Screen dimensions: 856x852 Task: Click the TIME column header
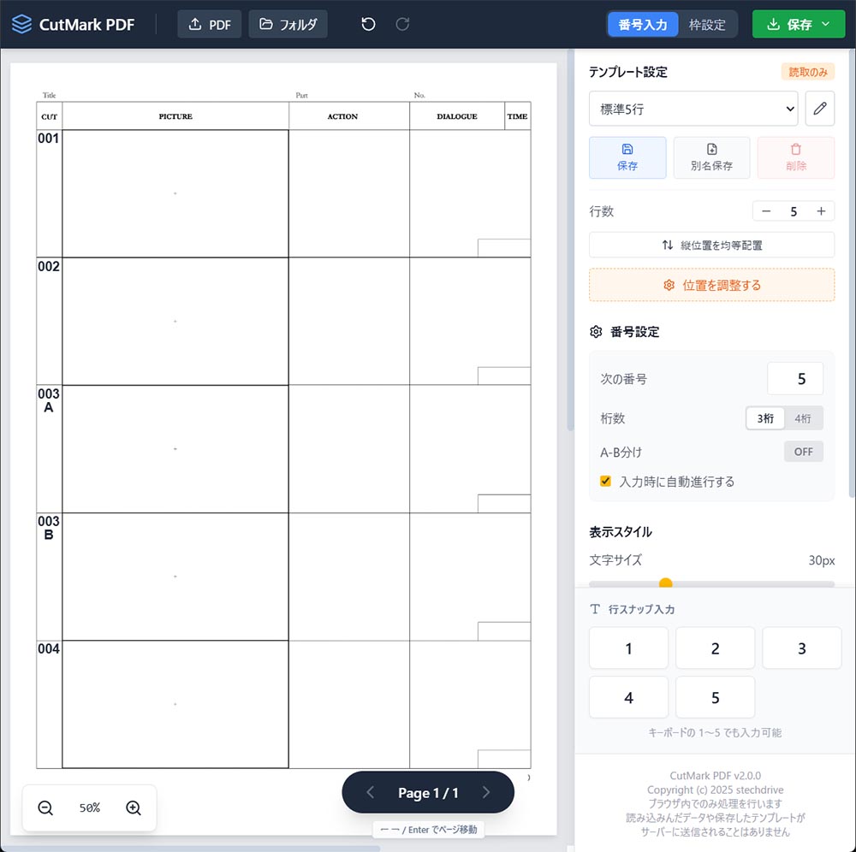[x=517, y=116]
